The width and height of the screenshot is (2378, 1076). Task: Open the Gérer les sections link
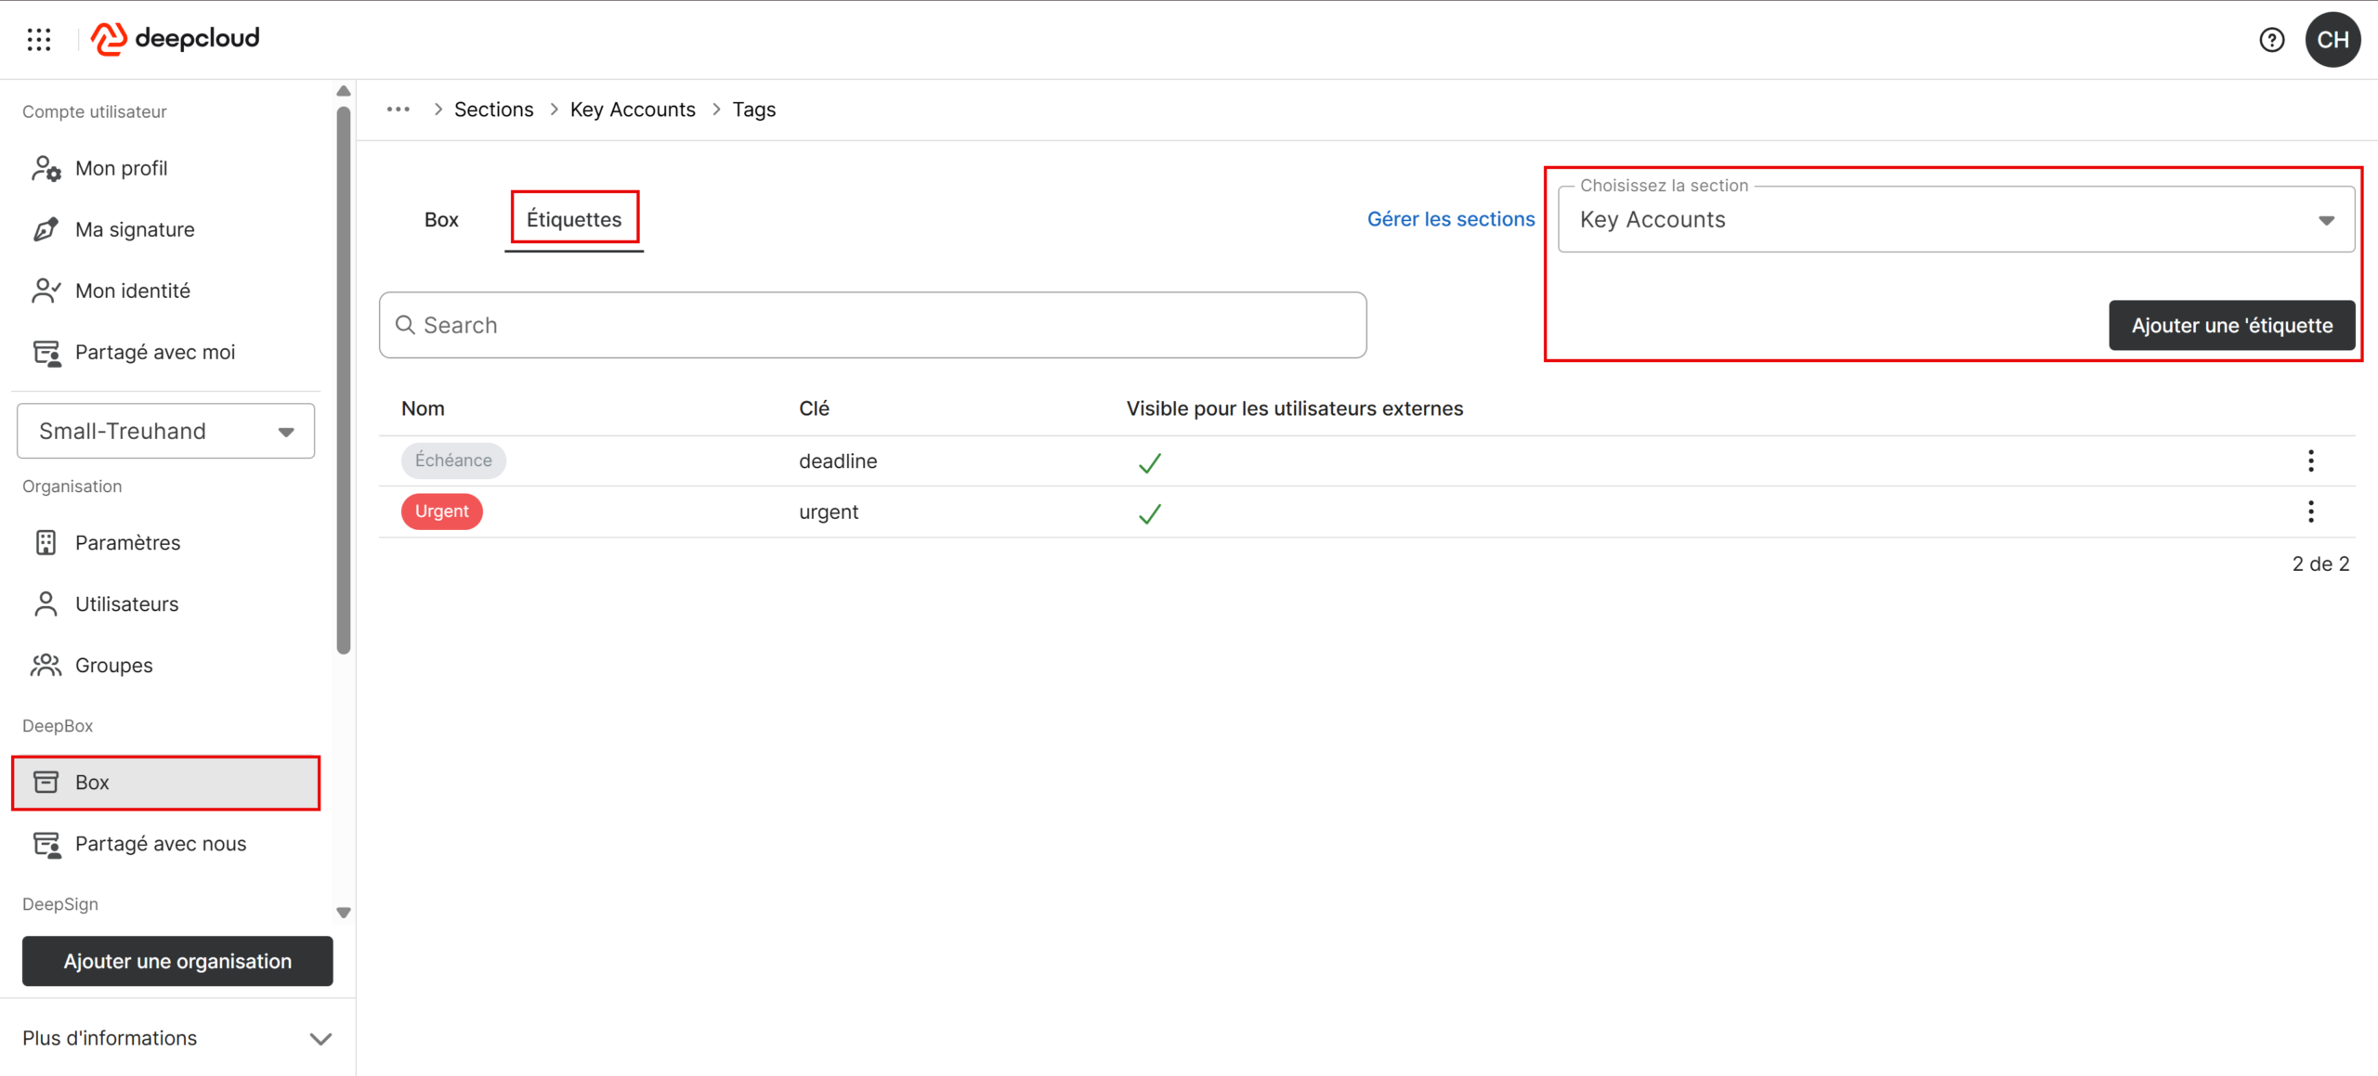(x=1450, y=219)
